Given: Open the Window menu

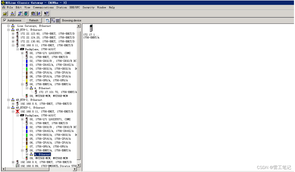Looking at the screenshot, I should (x=102, y=7).
